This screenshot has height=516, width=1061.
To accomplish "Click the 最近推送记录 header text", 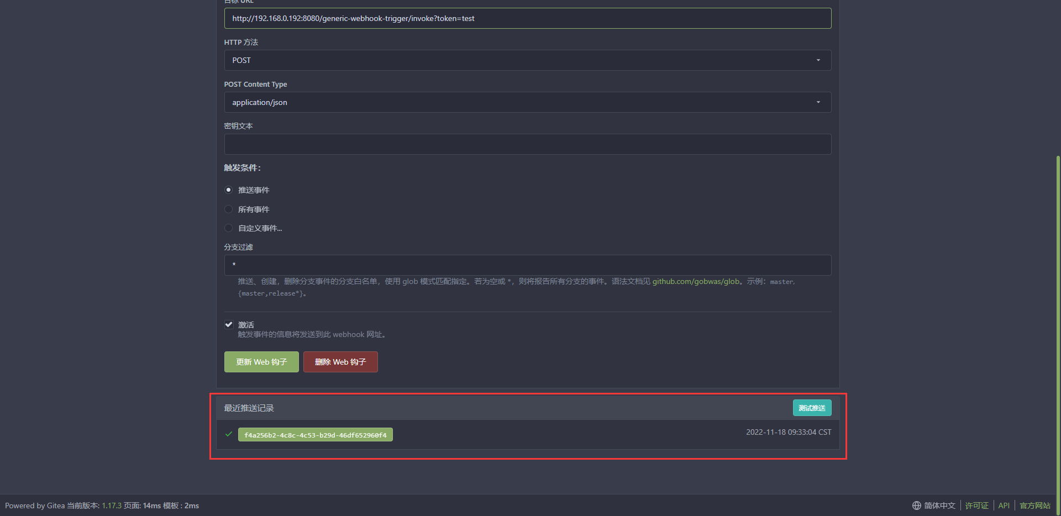I will tap(249, 408).
